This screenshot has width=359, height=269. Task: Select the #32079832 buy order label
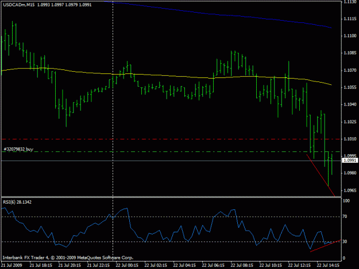click(18, 149)
